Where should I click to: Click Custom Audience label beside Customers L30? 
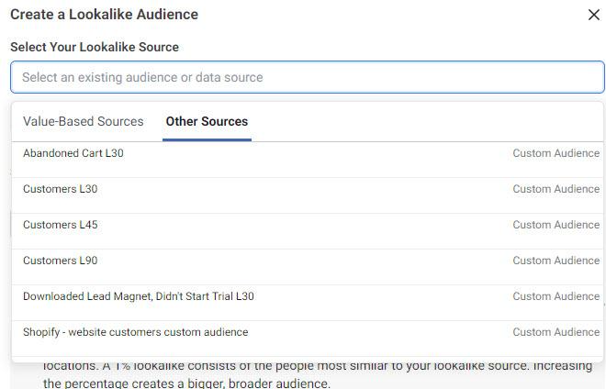(555, 189)
